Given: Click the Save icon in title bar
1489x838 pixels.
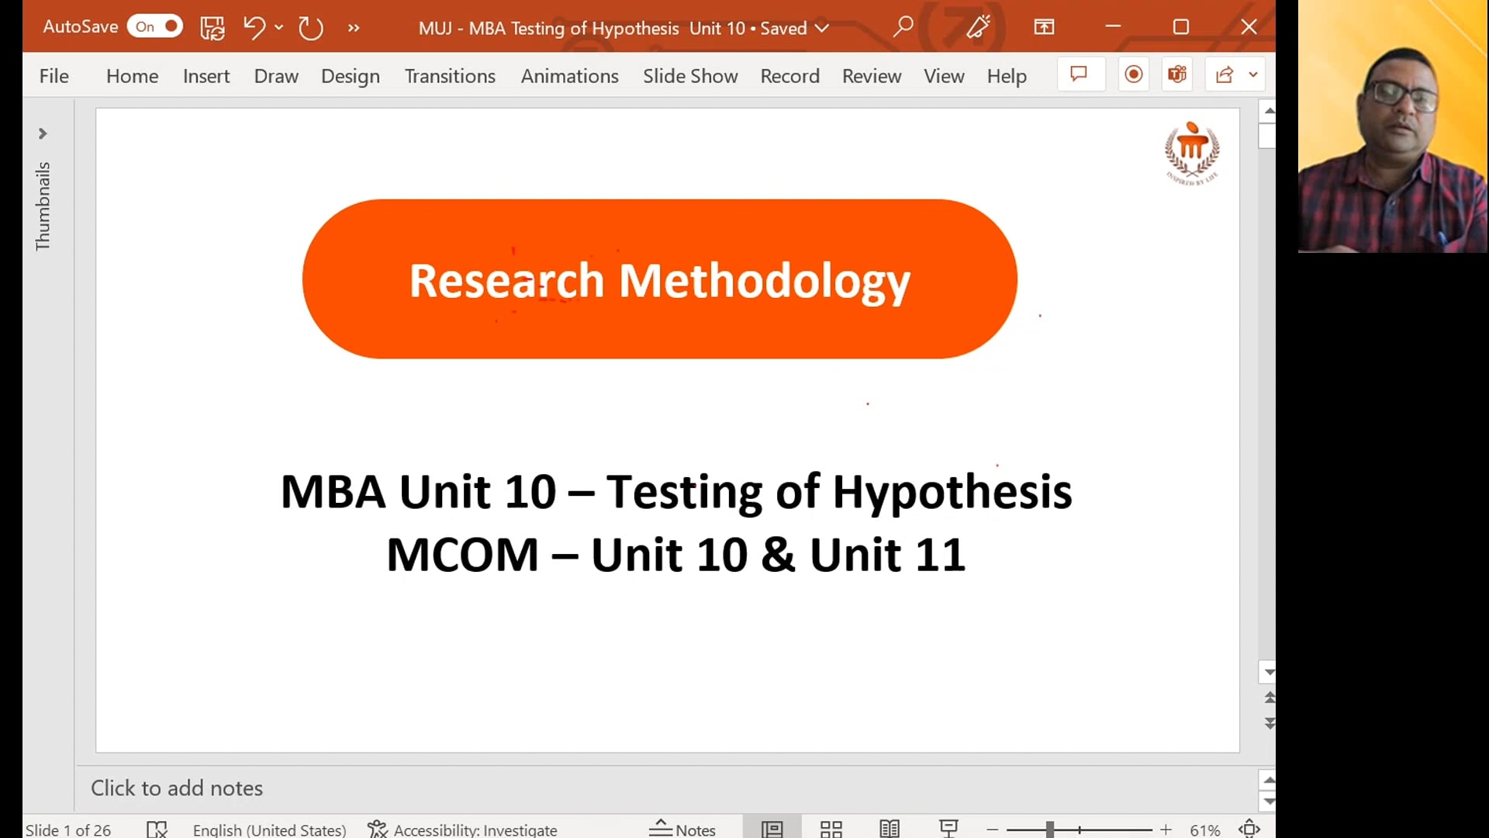Looking at the screenshot, I should [x=212, y=28].
